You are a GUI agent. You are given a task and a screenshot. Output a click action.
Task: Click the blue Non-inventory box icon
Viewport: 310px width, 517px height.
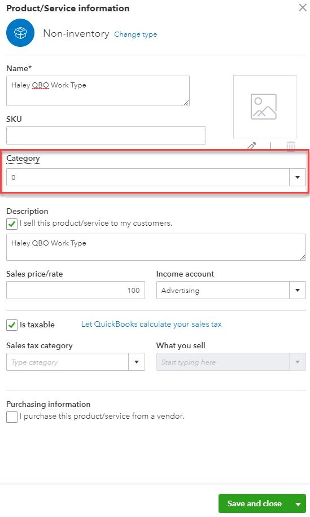[x=20, y=33]
